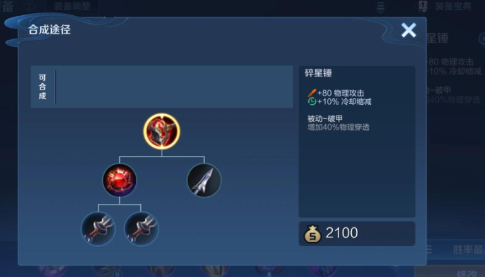This screenshot has height=277, width=485.
Task: Select the red gem component item icon
Action: point(119,180)
